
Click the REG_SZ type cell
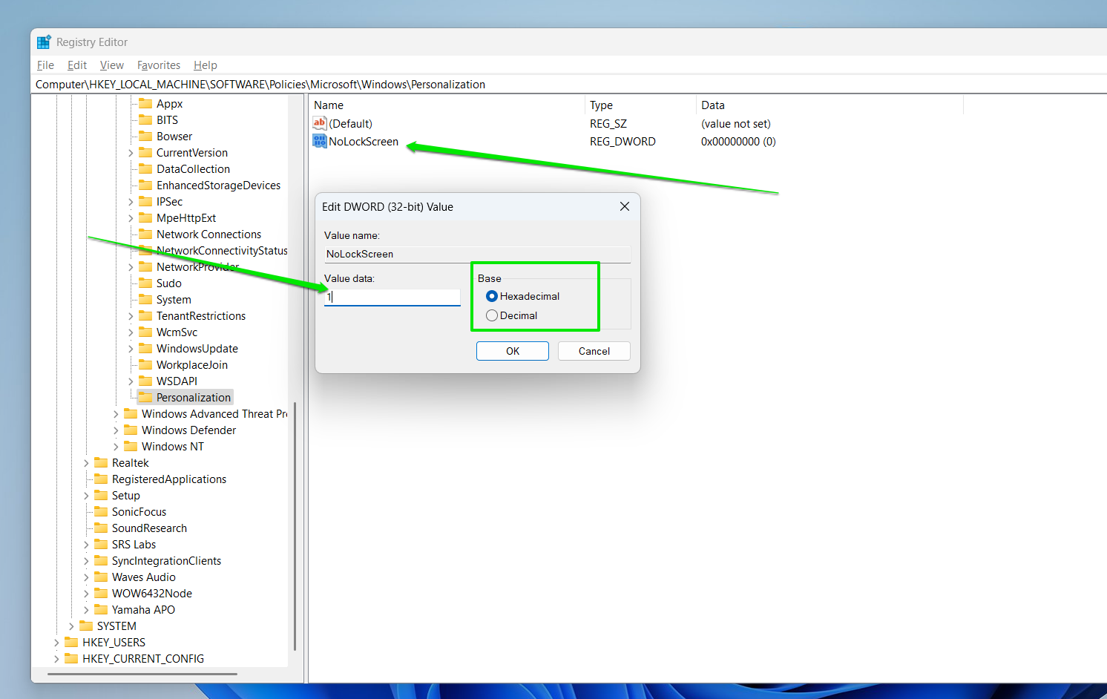click(608, 123)
